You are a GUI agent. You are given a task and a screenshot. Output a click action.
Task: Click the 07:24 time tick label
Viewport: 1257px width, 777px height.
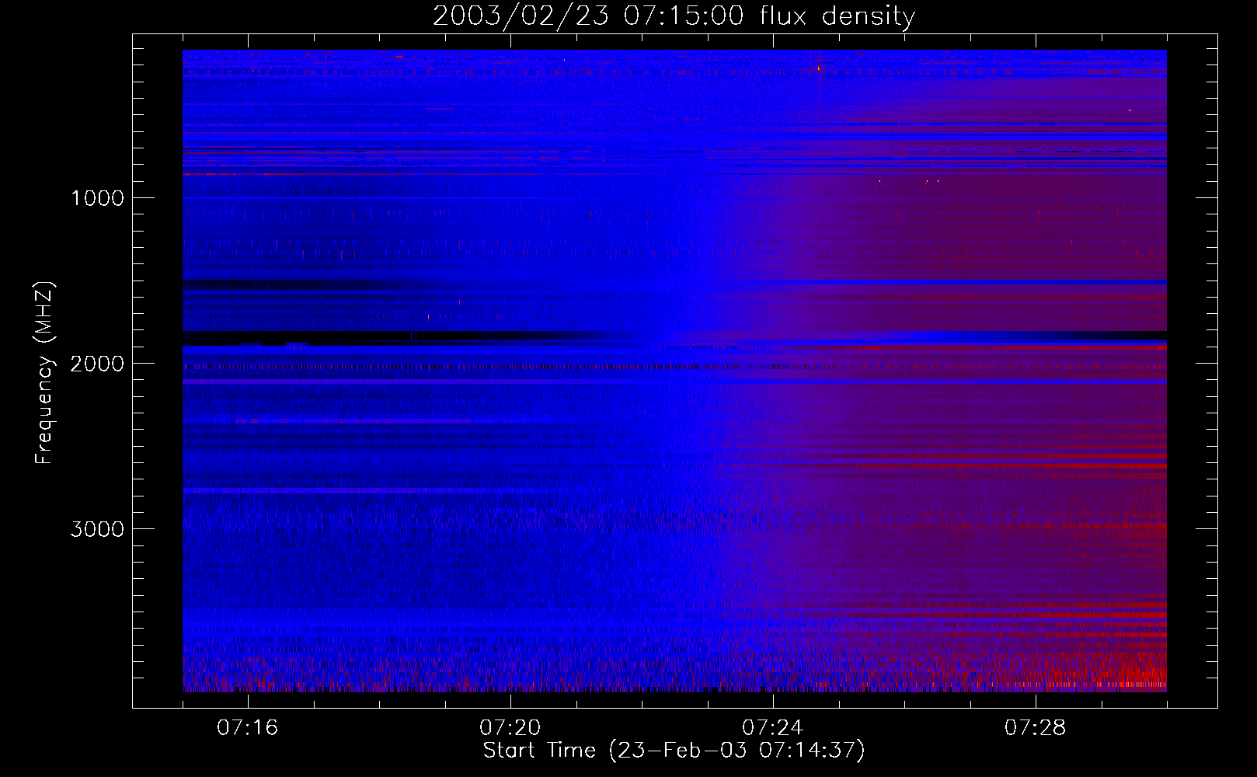click(773, 728)
